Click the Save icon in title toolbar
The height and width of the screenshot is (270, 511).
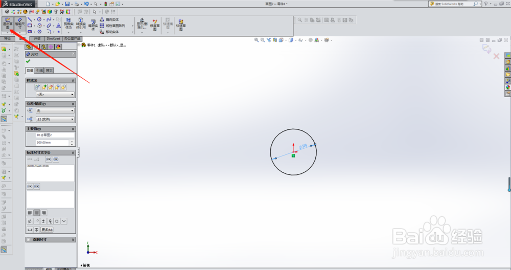point(67,4)
